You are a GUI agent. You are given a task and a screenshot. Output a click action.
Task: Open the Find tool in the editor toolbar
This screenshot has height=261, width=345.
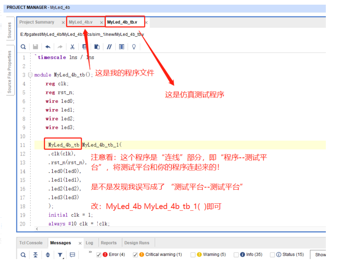click(x=23, y=47)
